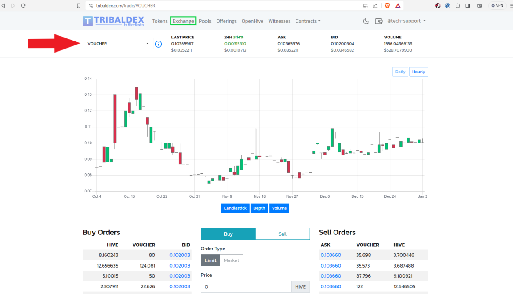Click ask 0.103660 in the 122 VOUCHER row
Screen dimensions: 513x294
[331, 286]
